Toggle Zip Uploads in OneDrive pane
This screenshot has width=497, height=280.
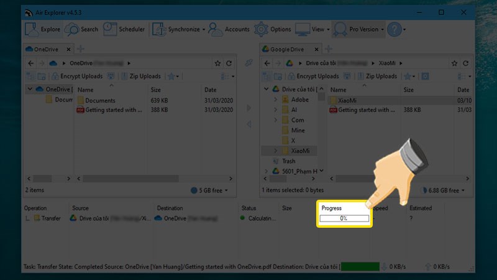141,76
